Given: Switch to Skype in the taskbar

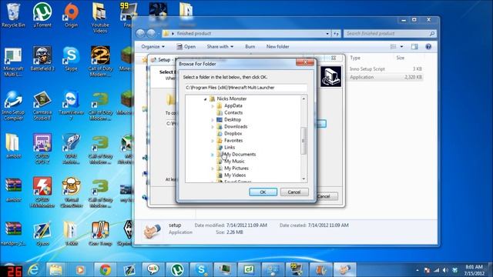Looking at the screenshot, I should (x=201, y=269).
